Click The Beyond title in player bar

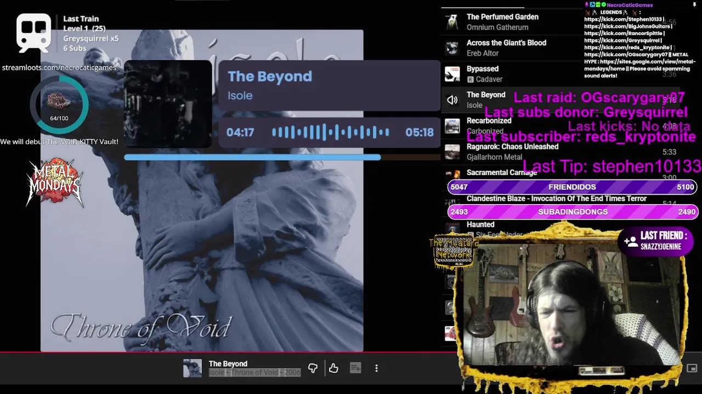click(x=228, y=363)
